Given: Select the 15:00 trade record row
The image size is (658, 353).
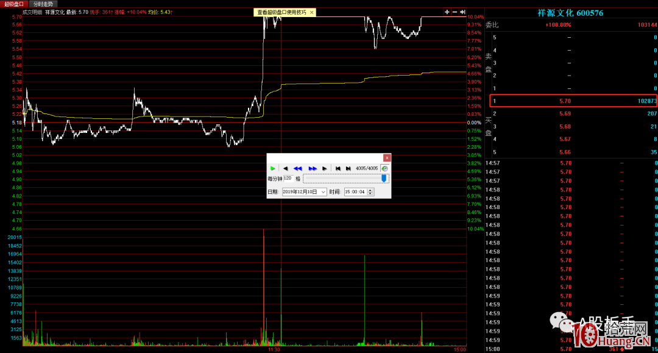Looking at the screenshot, I should tap(571, 349).
